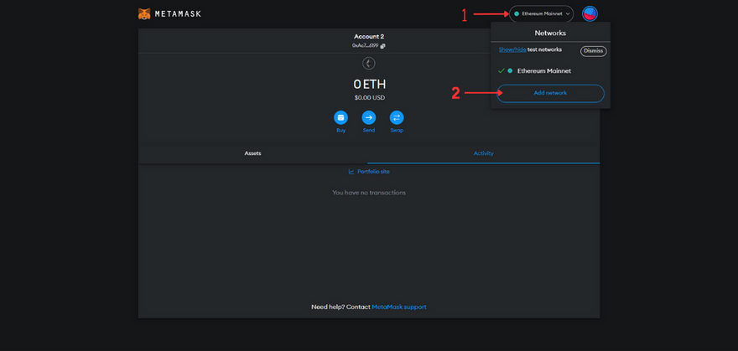Click the MetaMask fox logo
The height and width of the screenshot is (351, 738).
pyautogui.click(x=145, y=14)
